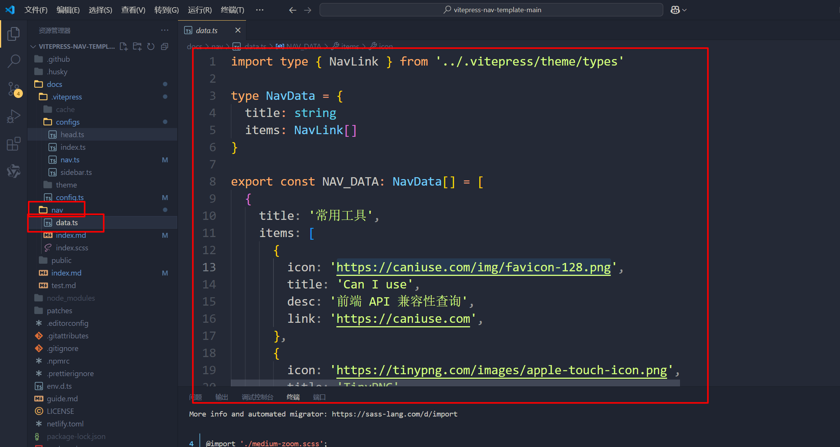Open Source Control view with badge

[14, 89]
